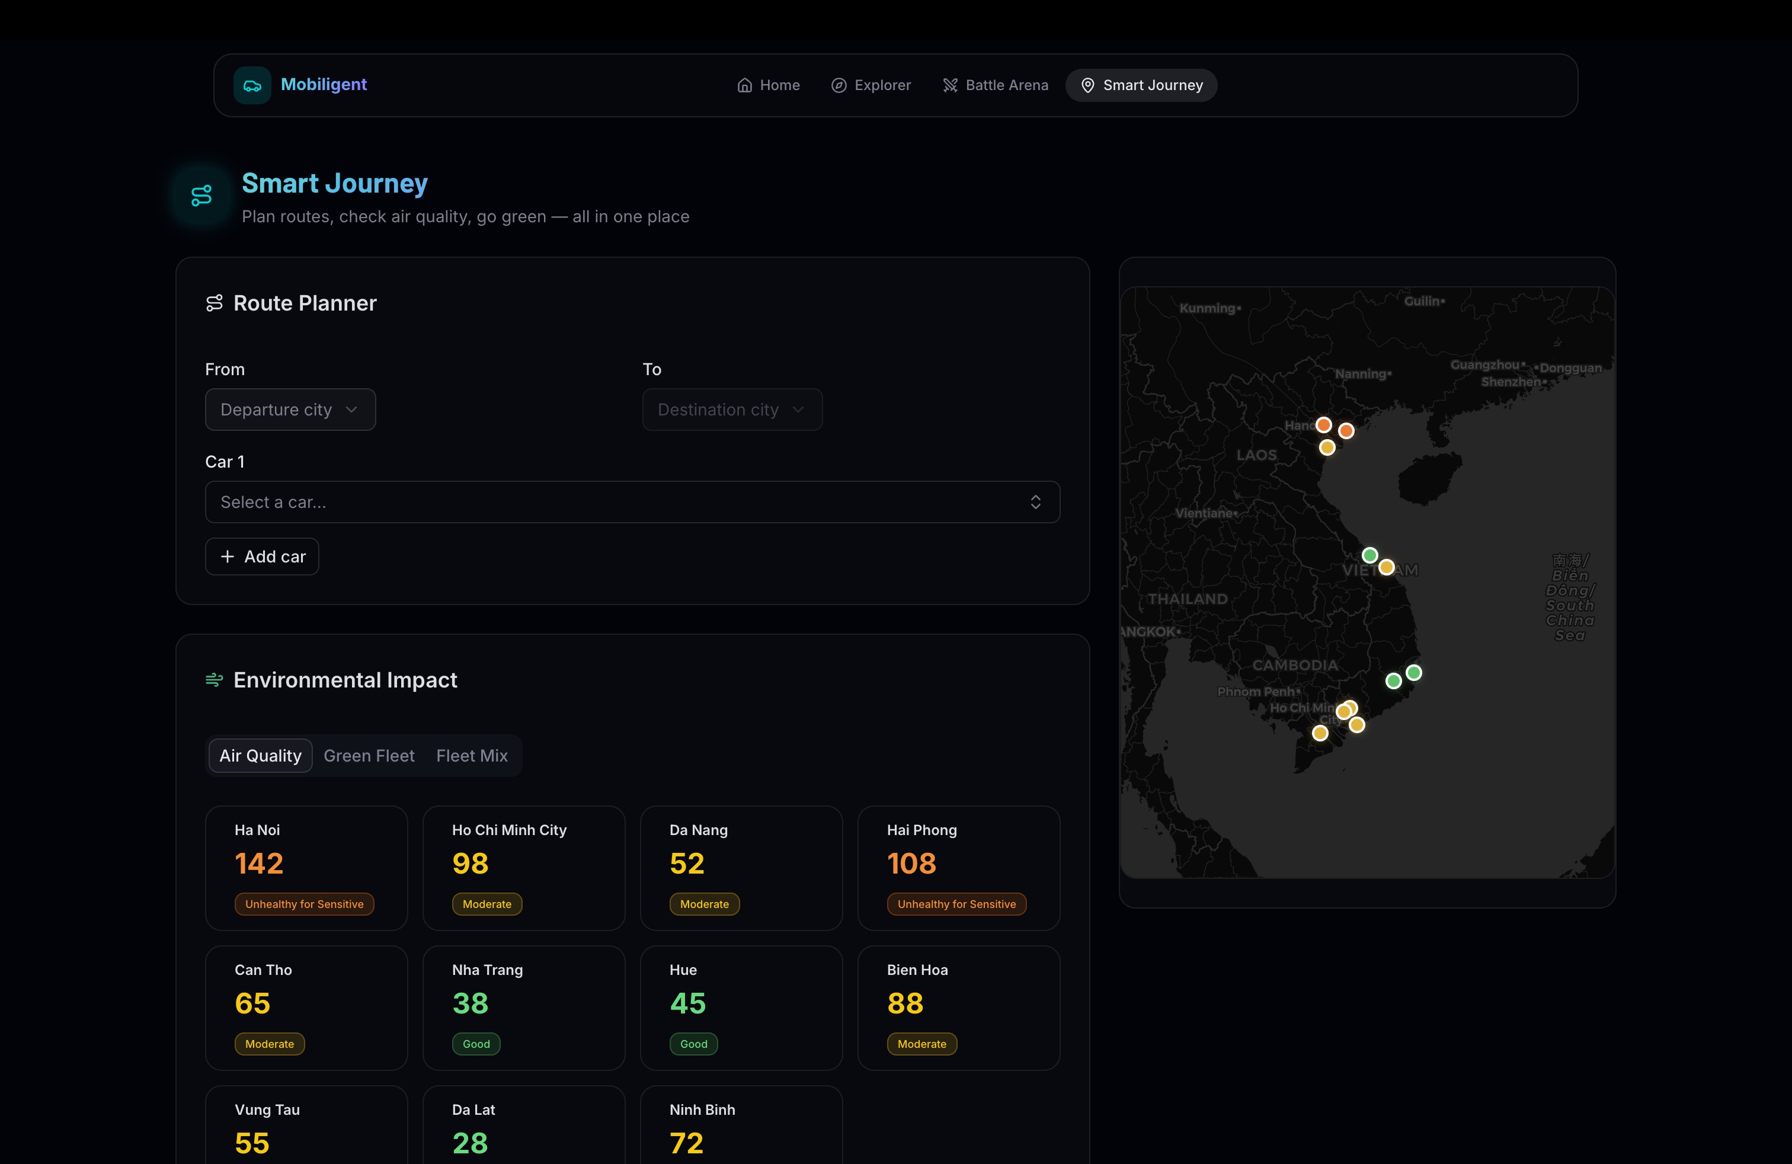Go to the Explorer page

pyautogui.click(x=871, y=85)
